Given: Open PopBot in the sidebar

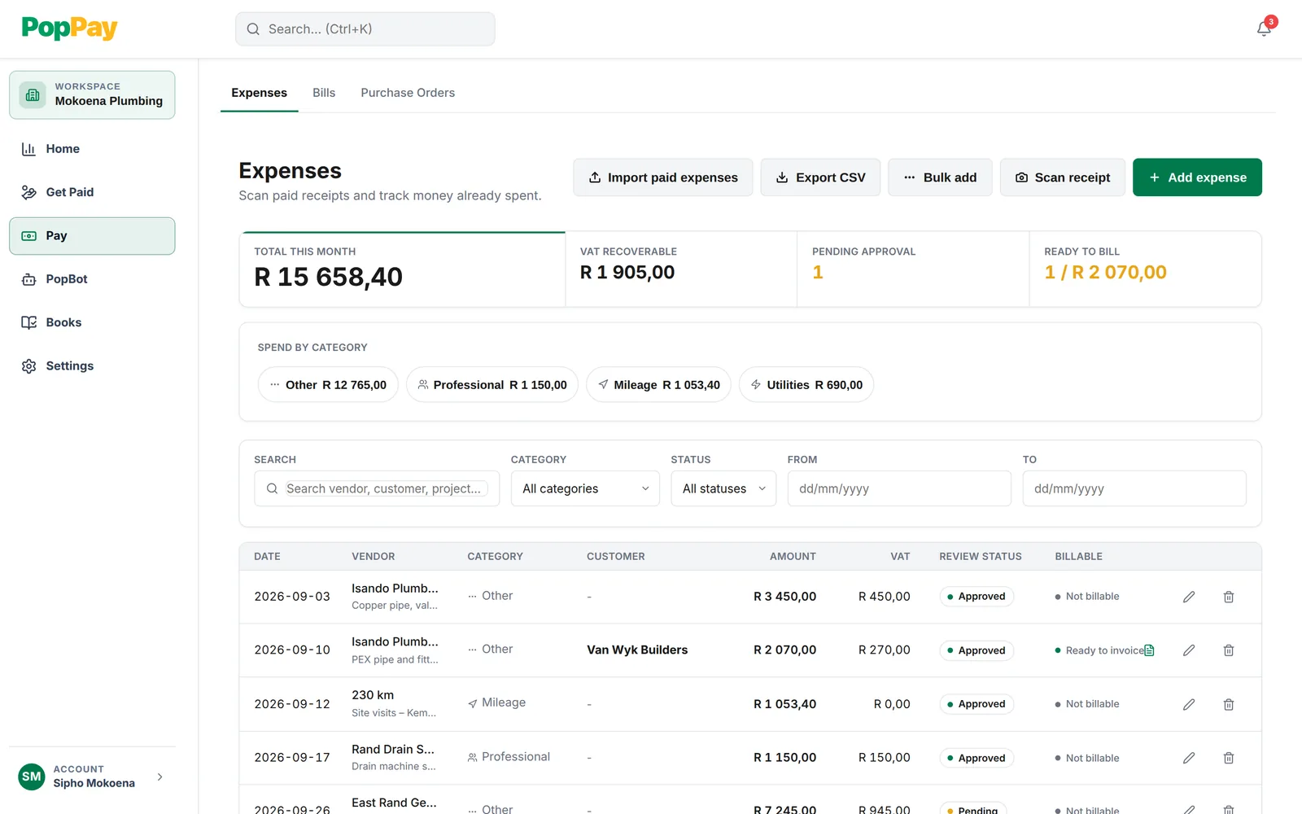Looking at the screenshot, I should click(x=92, y=279).
